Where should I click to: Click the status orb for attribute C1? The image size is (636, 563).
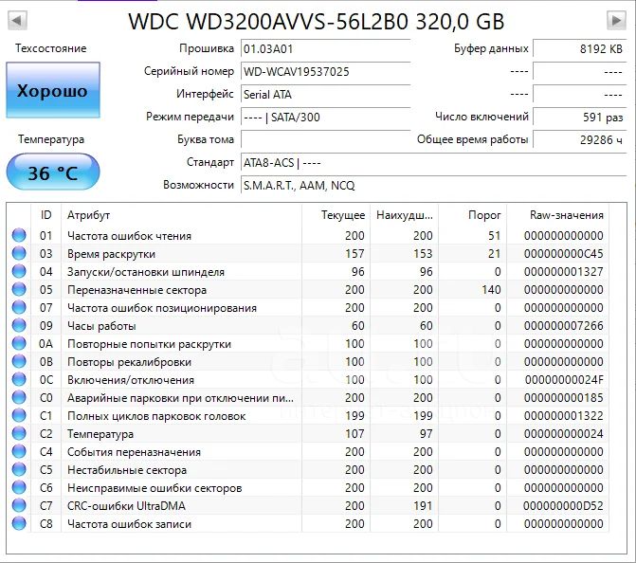click(x=19, y=415)
